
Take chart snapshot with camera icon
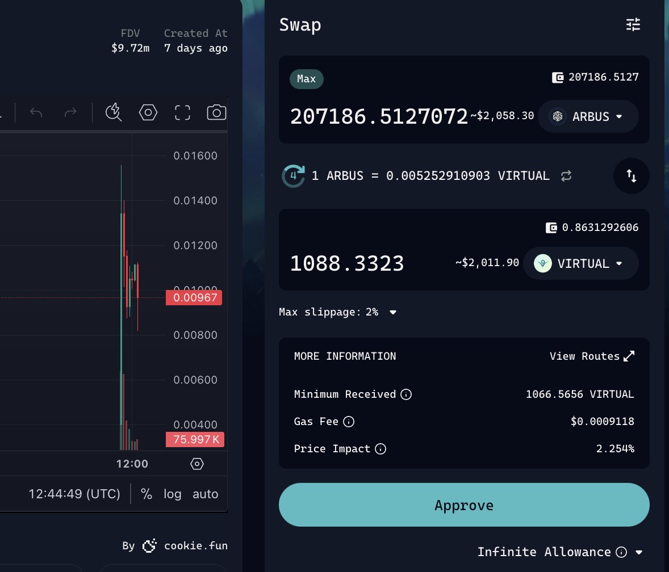[x=216, y=112]
